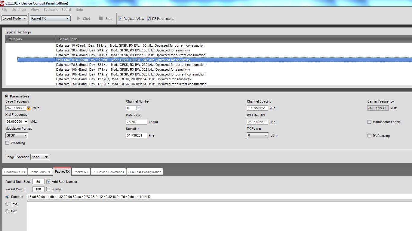Click the random packet data hex field
The image size is (412, 231).
(x=219, y=197)
